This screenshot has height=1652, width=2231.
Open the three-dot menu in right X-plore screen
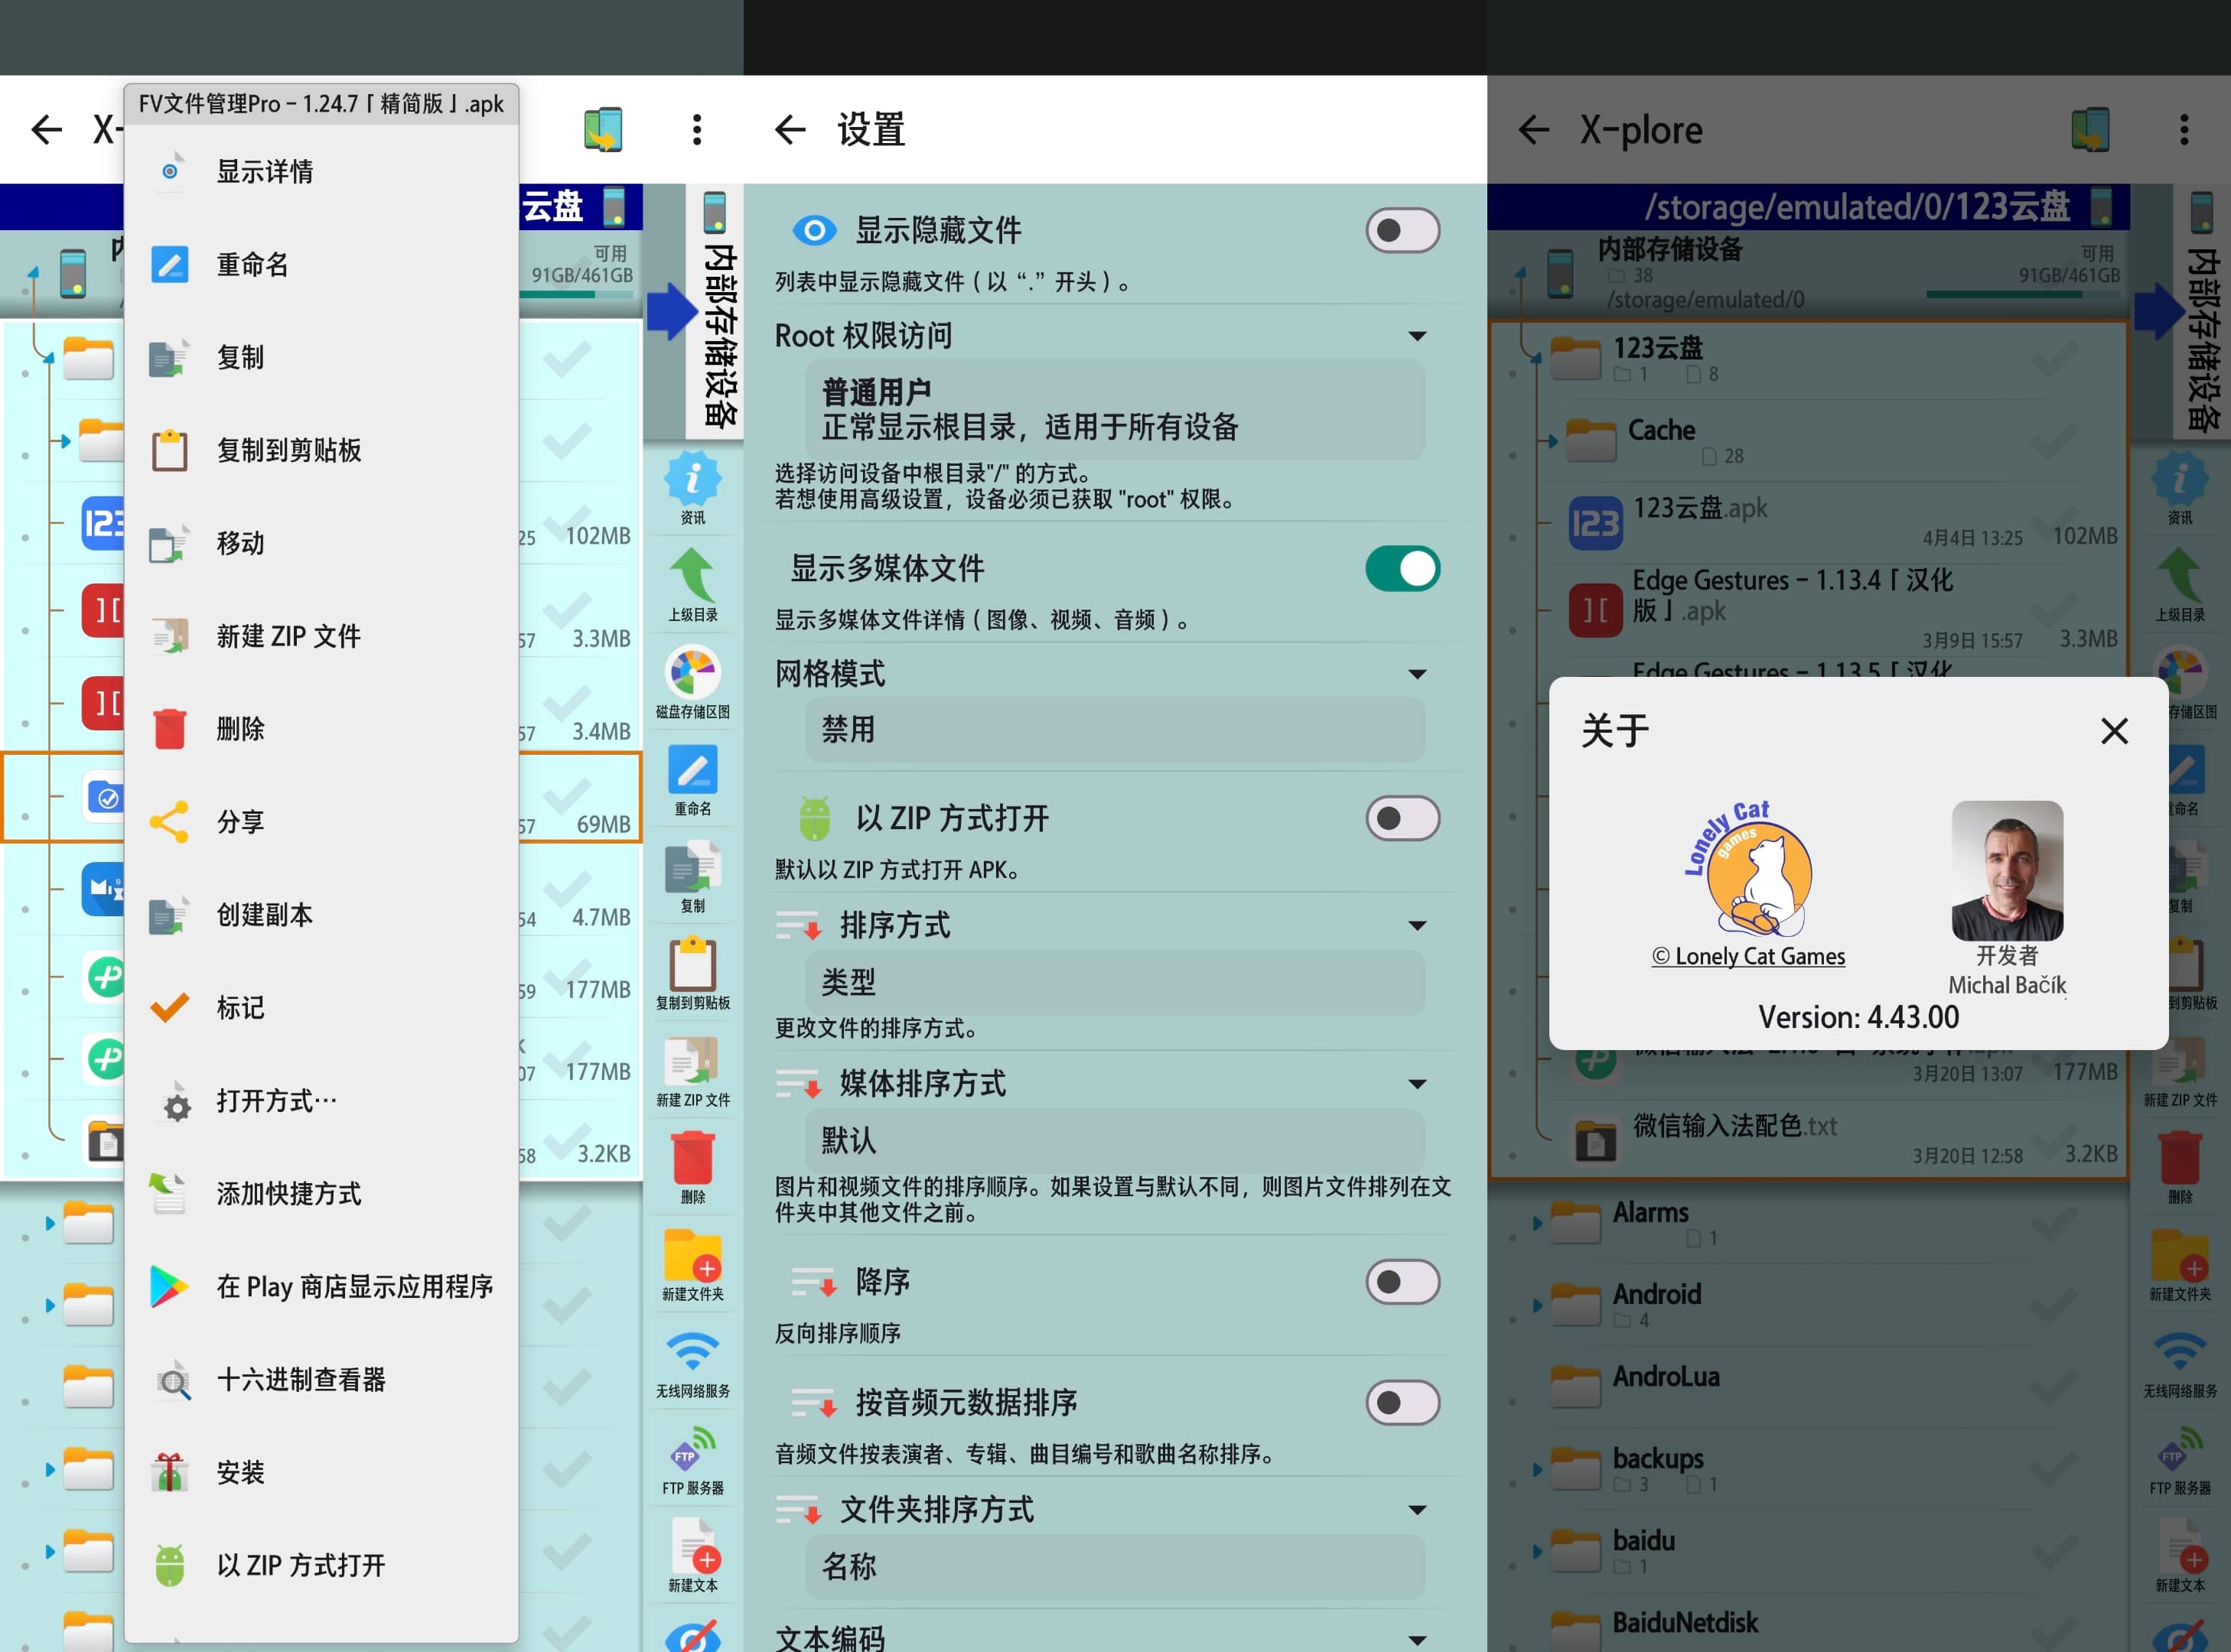[x=2184, y=129]
